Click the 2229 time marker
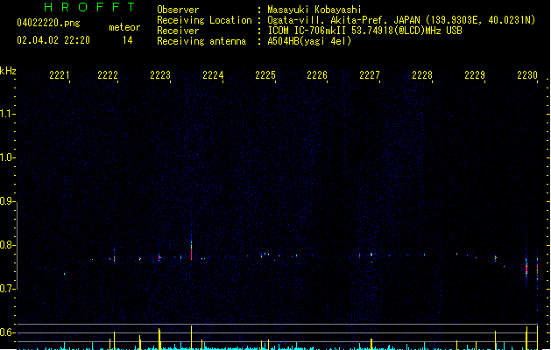Image resolution: width=551 pixels, height=350 pixels. click(x=475, y=75)
